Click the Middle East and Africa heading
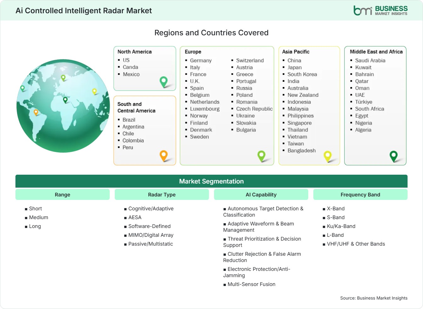 click(376, 52)
